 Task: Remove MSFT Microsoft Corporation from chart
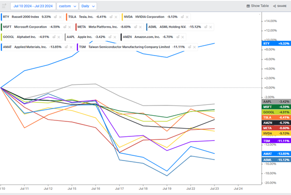click(70, 27)
